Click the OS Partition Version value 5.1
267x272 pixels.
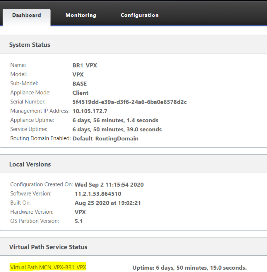[x=79, y=221]
